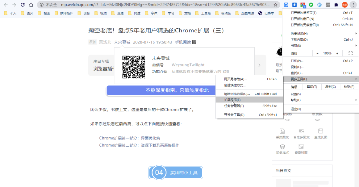
Task: Click the 查看封面 sidebar icon
Action: tap(301, 149)
